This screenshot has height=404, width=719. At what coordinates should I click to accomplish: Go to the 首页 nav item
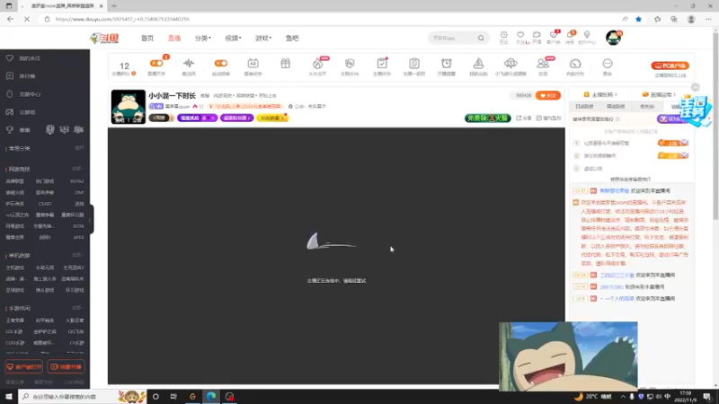147,38
